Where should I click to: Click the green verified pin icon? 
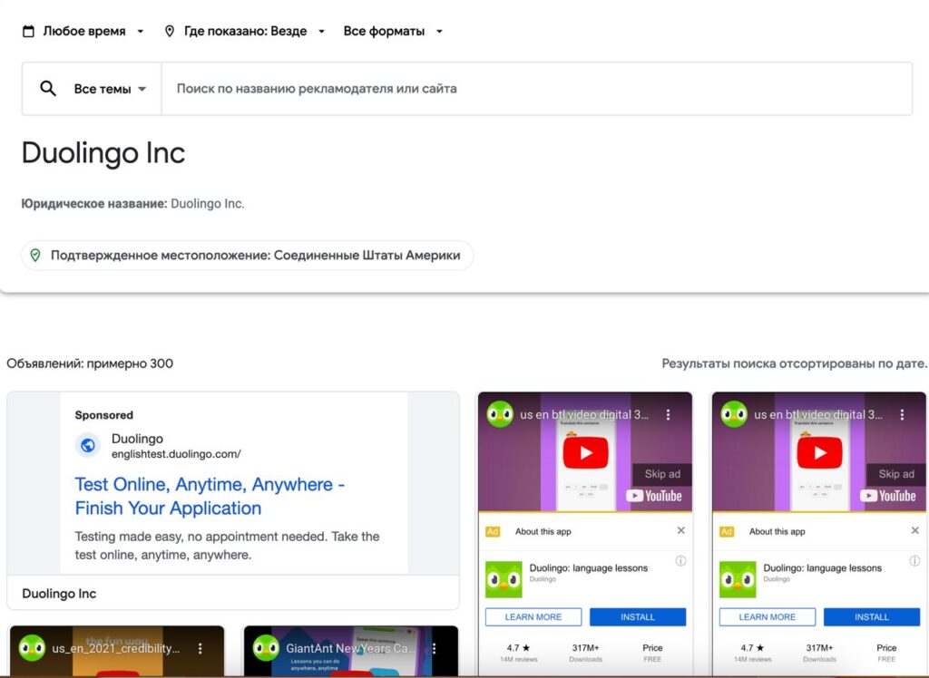tap(35, 256)
